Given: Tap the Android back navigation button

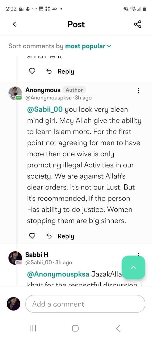Looking at the screenshot, I should 118,328.
